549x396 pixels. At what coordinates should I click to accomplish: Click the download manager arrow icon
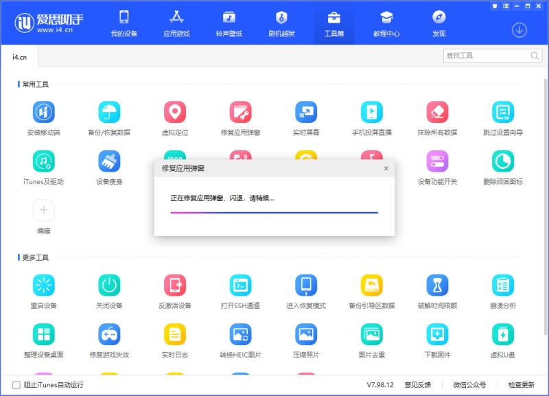click(x=519, y=30)
